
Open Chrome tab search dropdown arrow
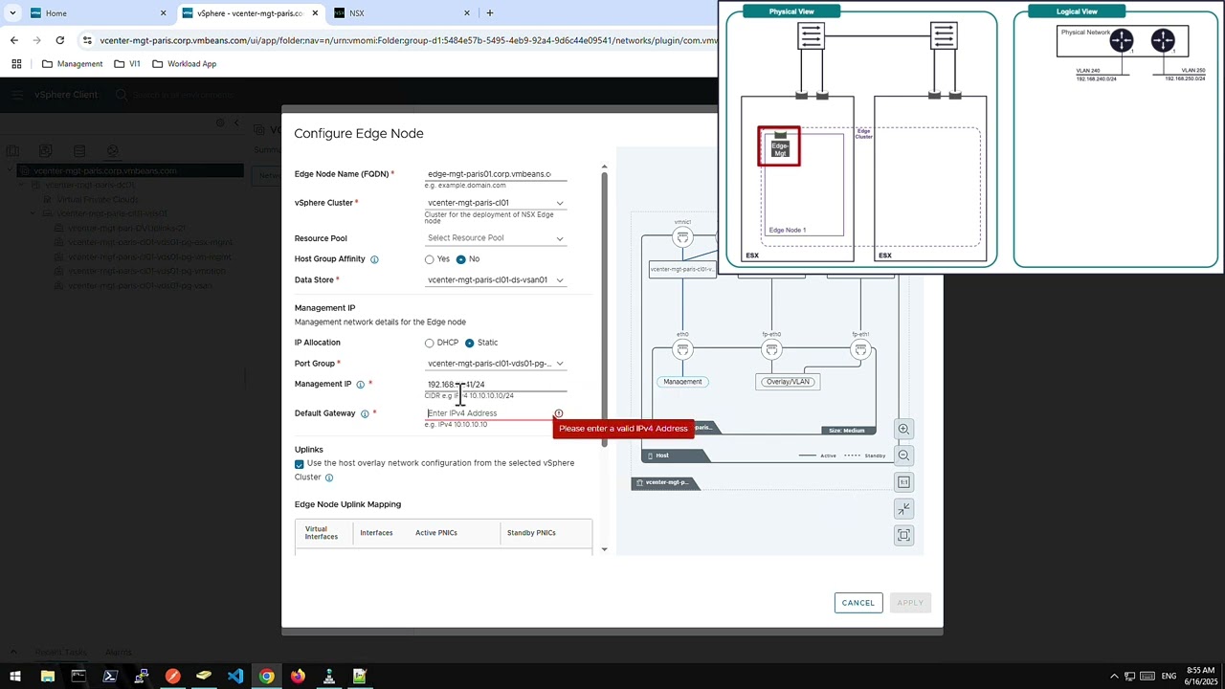[12, 13]
